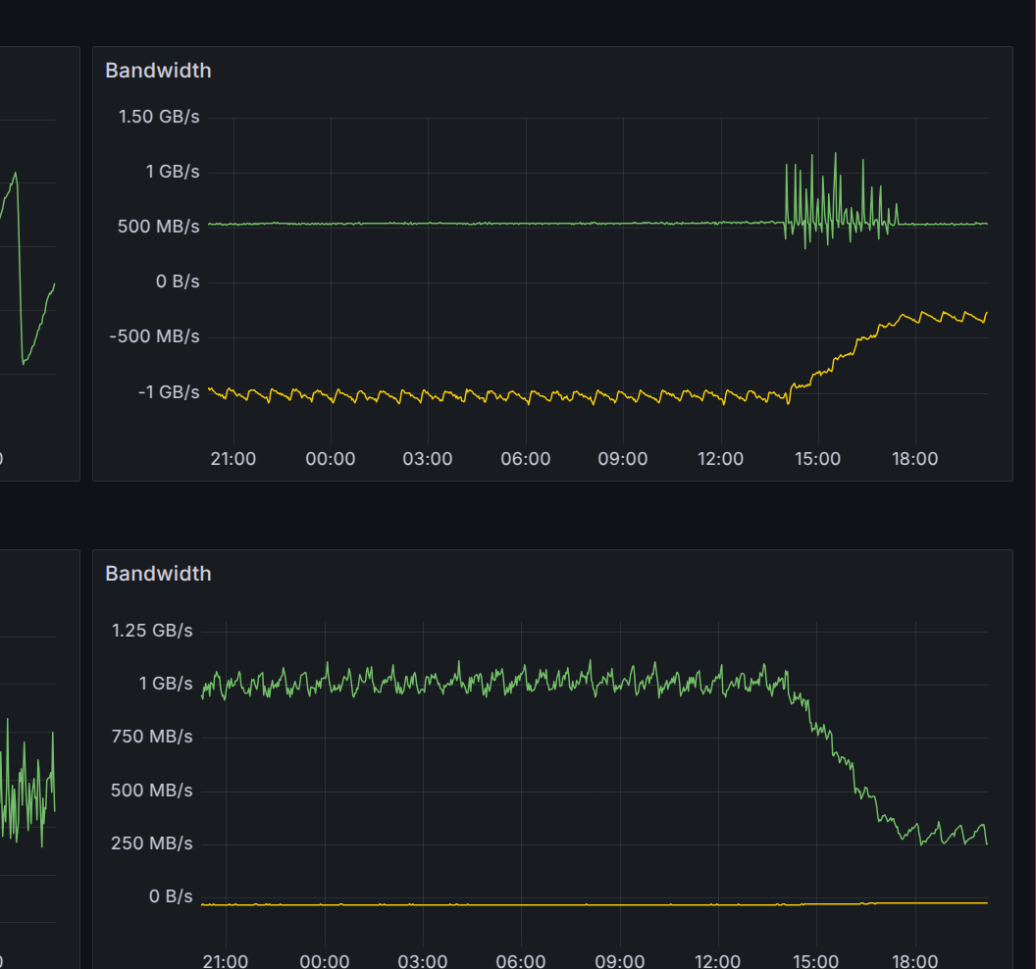Click the 21:00 time label on top chart
1036x969 pixels.
tap(233, 458)
